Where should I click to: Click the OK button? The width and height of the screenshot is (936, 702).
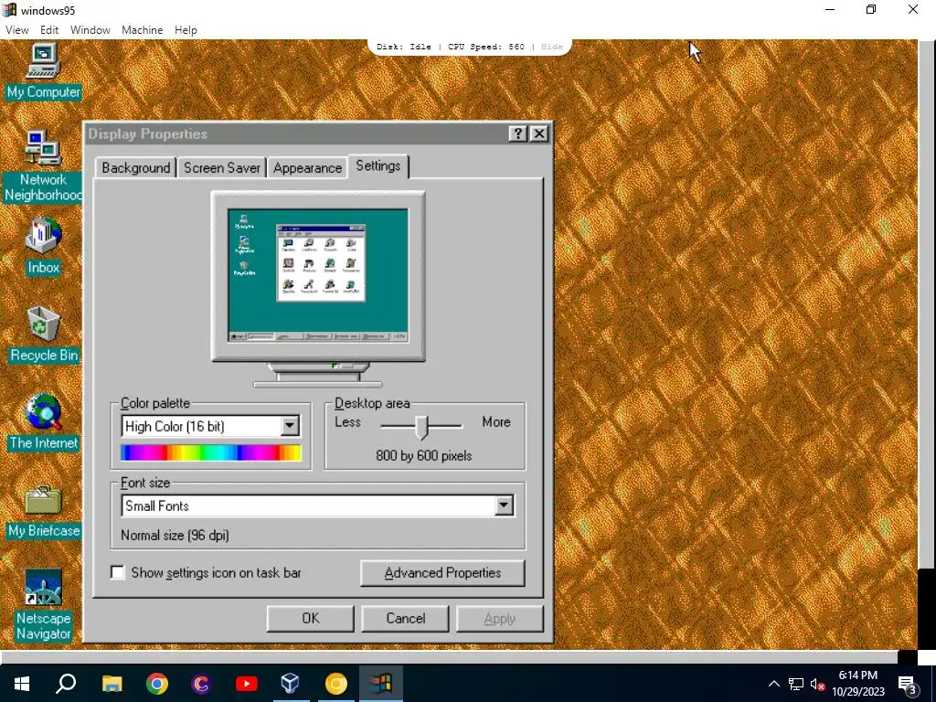[311, 619]
